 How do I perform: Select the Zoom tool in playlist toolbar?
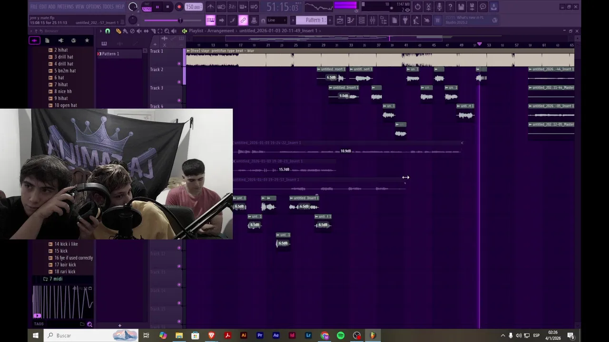(x=167, y=31)
